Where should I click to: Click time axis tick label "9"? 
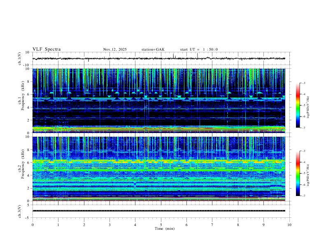pos(263,225)
